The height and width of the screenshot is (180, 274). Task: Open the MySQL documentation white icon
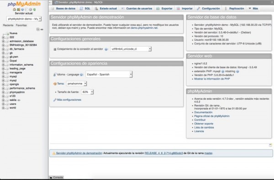[x=26, y=10]
